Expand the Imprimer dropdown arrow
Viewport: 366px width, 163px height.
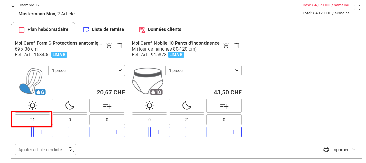click(x=354, y=150)
